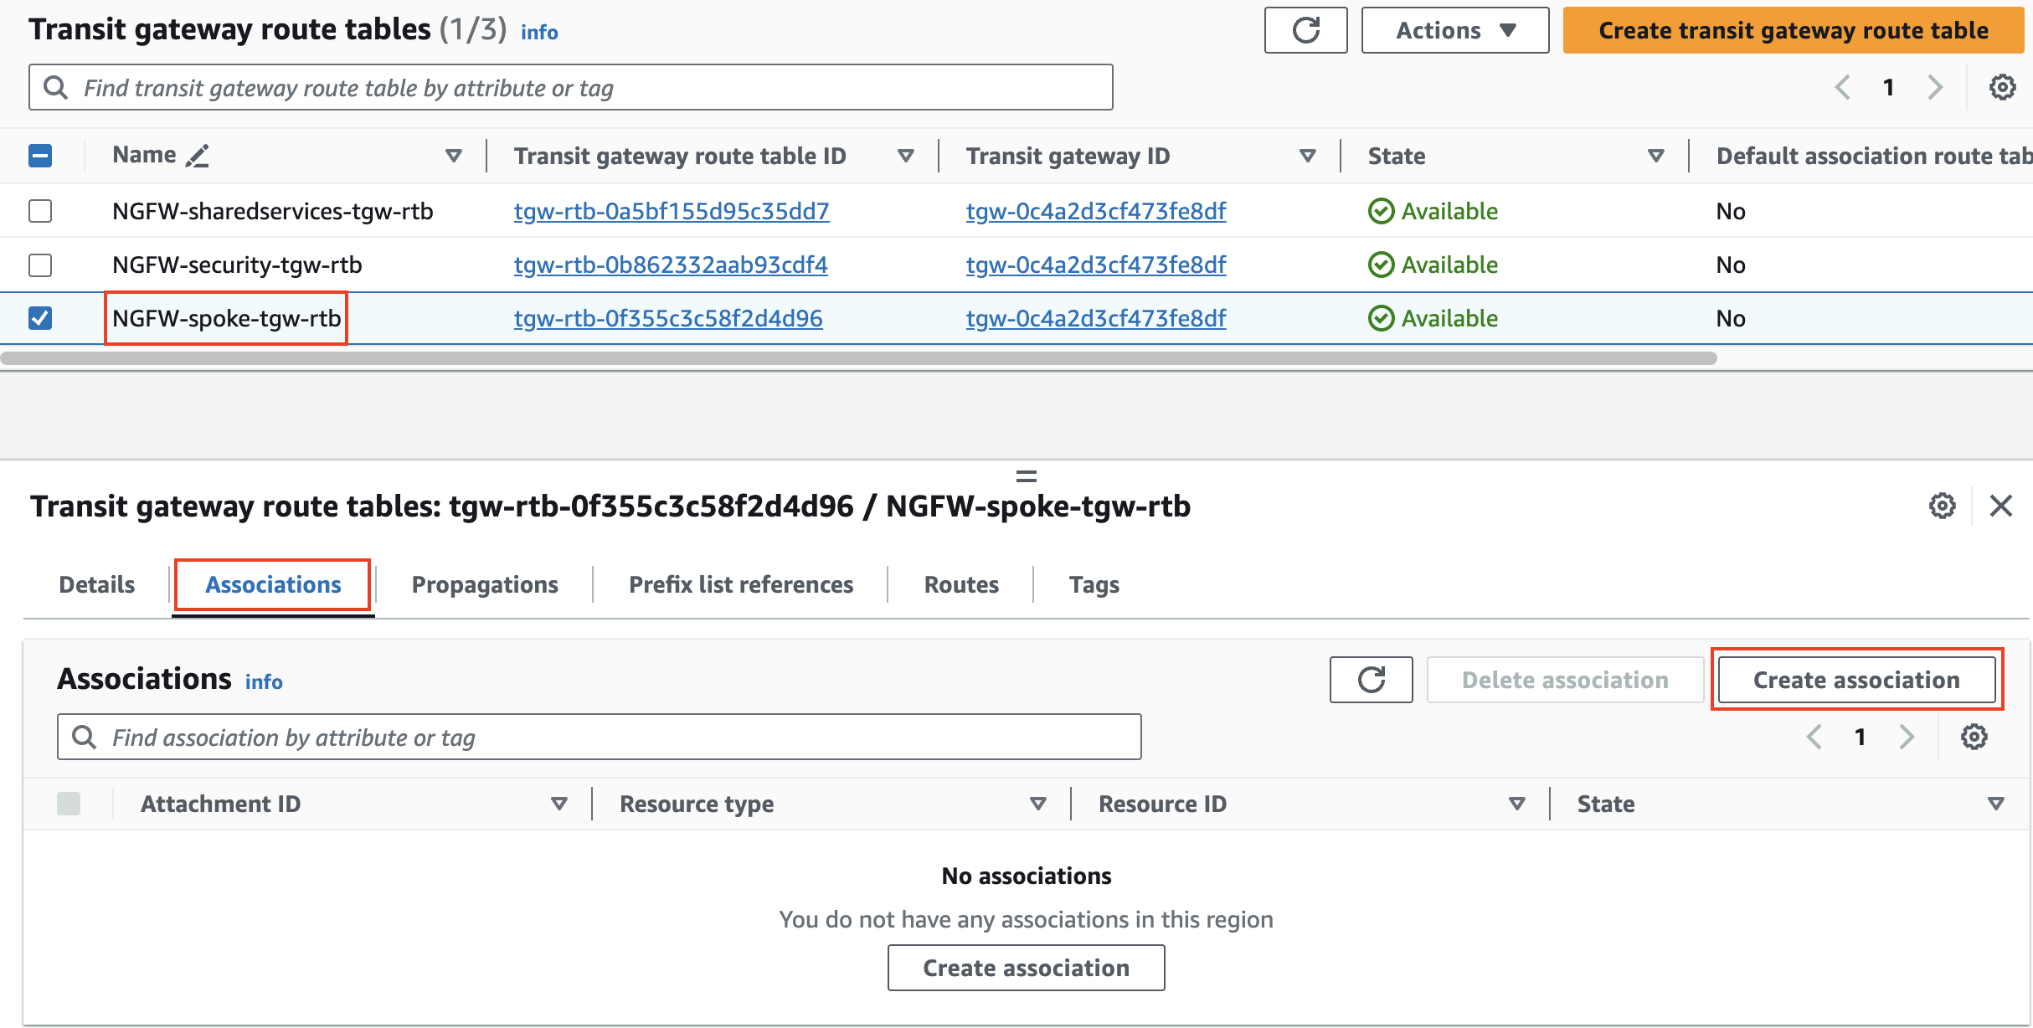Click the horizontal scrollbar under the table
Viewport: 2033px width, 1028px height.
858,358
